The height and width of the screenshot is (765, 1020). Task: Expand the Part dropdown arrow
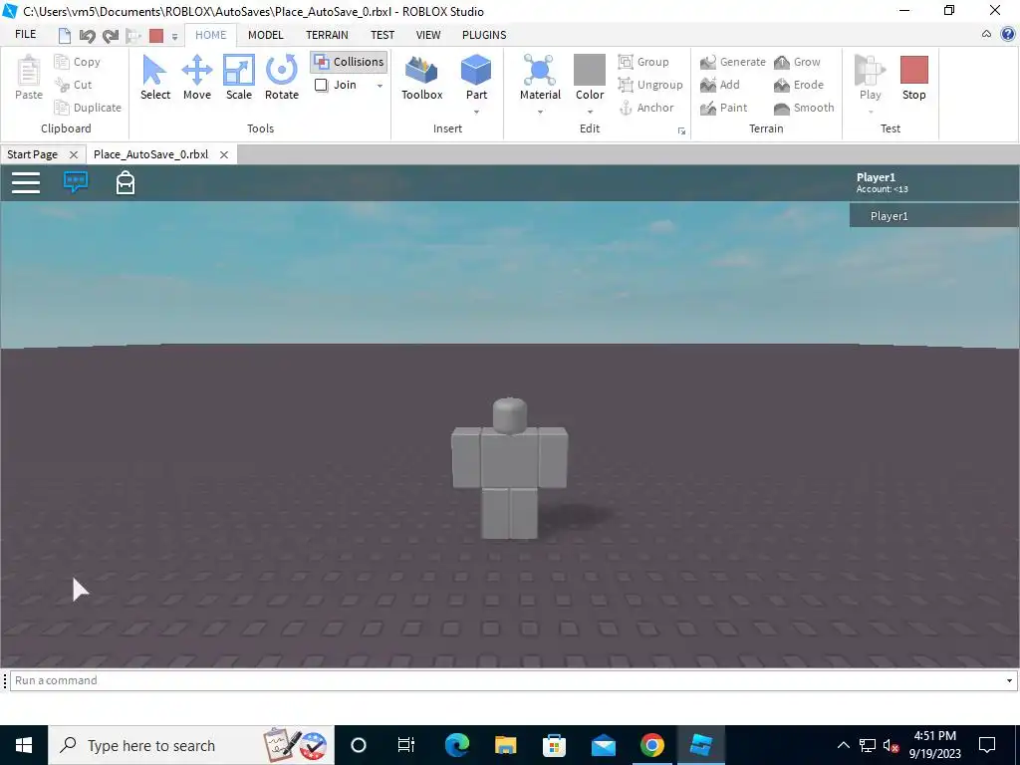coord(476,113)
